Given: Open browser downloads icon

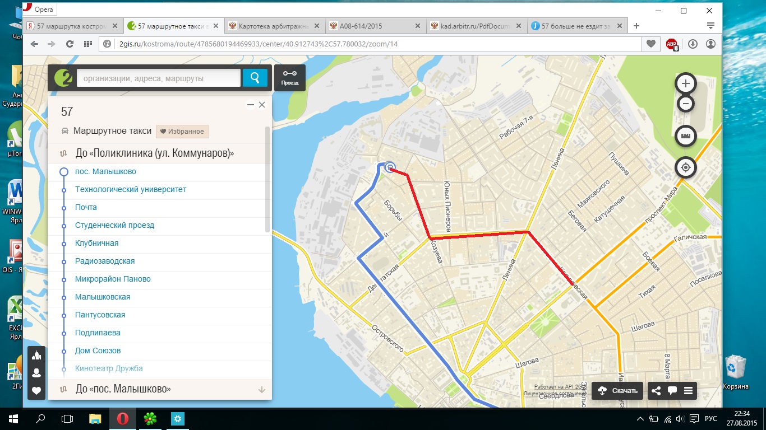Looking at the screenshot, I should coord(693,44).
